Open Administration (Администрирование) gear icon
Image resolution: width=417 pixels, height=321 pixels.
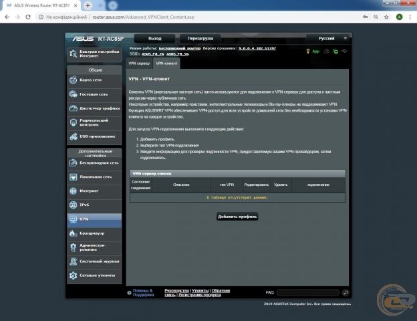[73, 247]
